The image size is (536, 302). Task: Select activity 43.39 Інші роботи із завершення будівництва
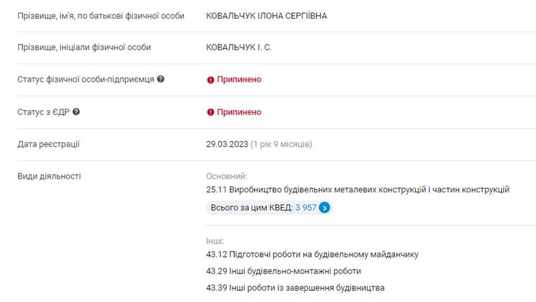click(295, 288)
